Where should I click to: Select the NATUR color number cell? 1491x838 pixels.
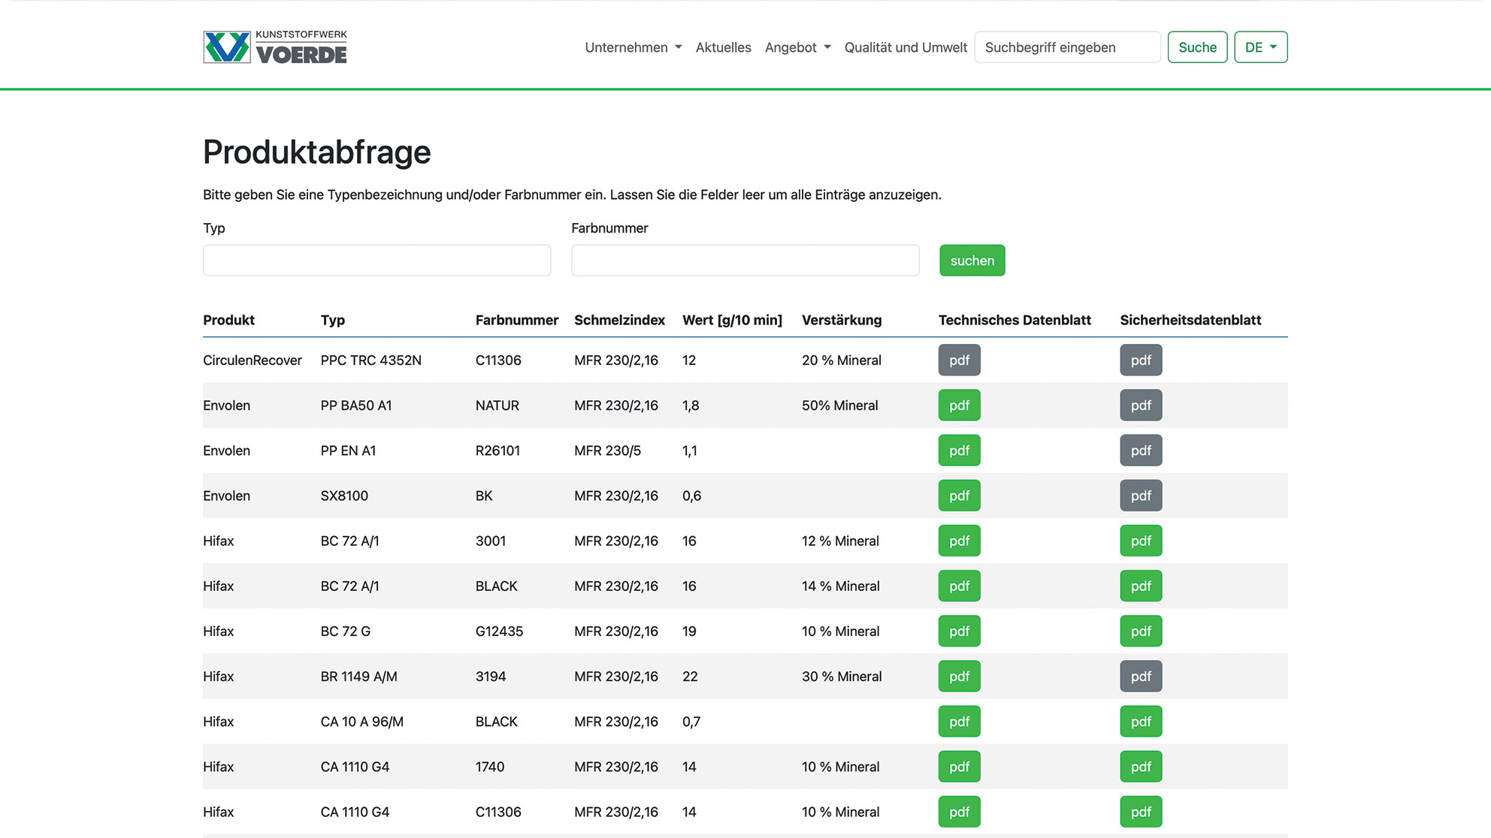coord(497,405)
